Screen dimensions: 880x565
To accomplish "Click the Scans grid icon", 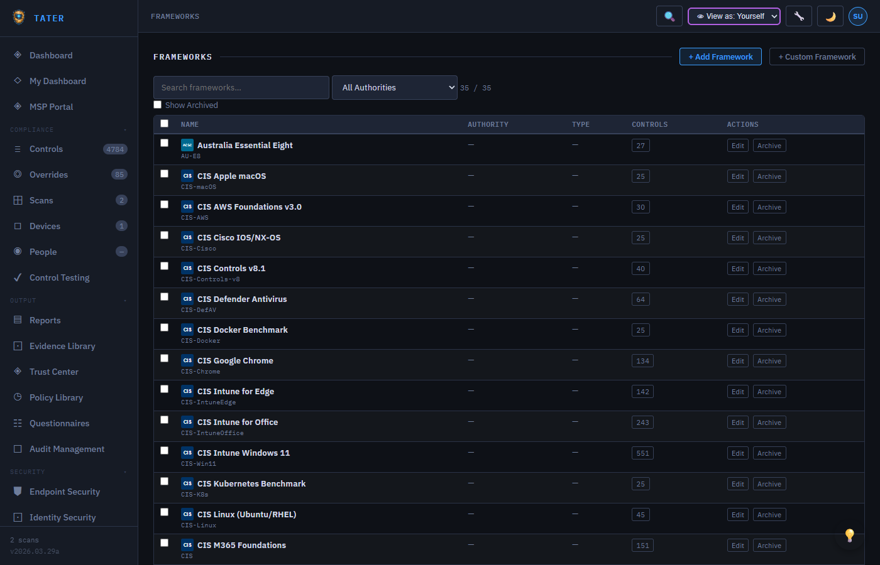I will point(18,200).
